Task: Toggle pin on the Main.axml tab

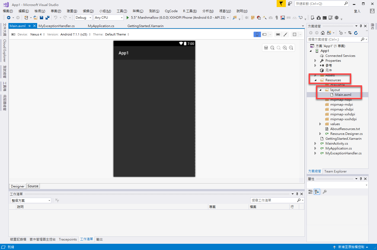Action: [x=29, y=26]
